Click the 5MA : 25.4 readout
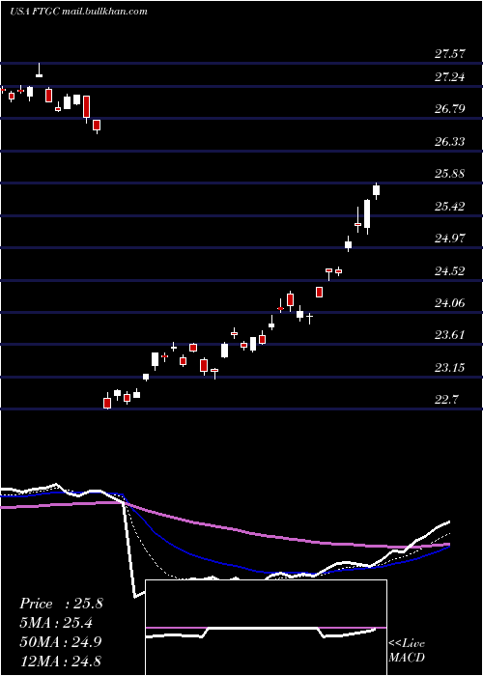Screen dimensions: 483x676 pos(56,623)
